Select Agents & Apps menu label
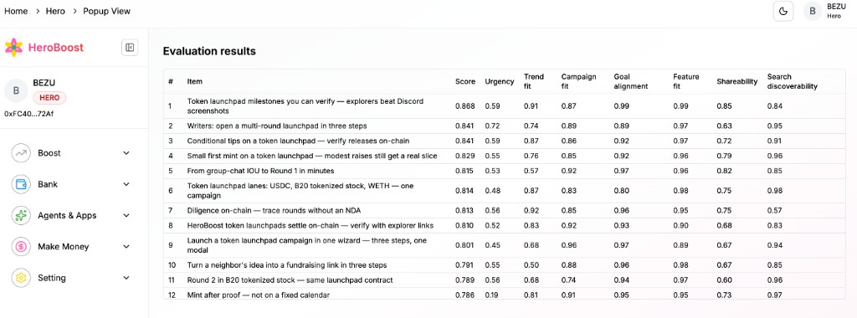857x318 pixels. (x=67, y=215)
